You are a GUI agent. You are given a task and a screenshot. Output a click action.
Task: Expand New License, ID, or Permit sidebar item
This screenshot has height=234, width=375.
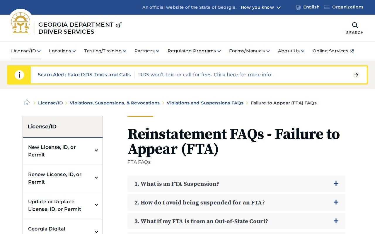[x=63, y=151]
